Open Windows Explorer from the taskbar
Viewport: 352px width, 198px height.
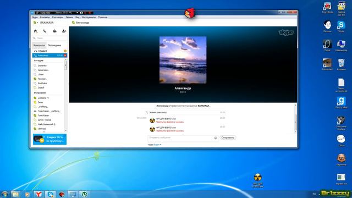coord(15,194)
